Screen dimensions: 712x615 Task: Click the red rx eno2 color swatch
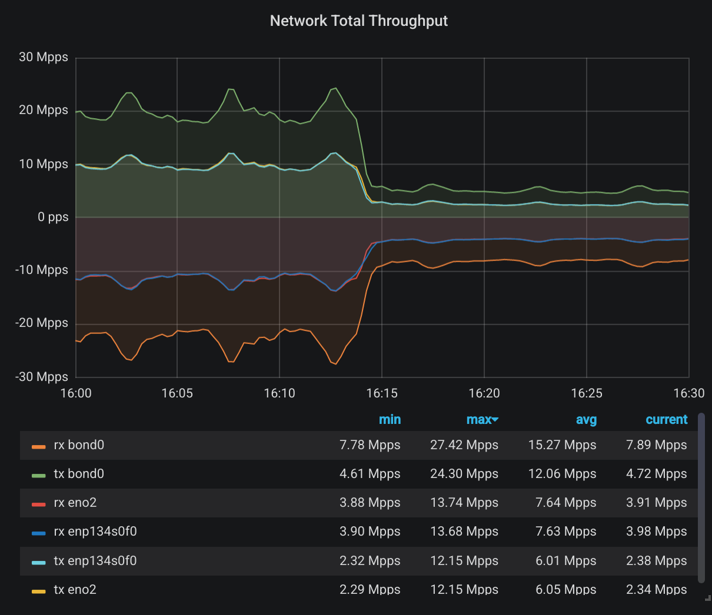[39, 504]
